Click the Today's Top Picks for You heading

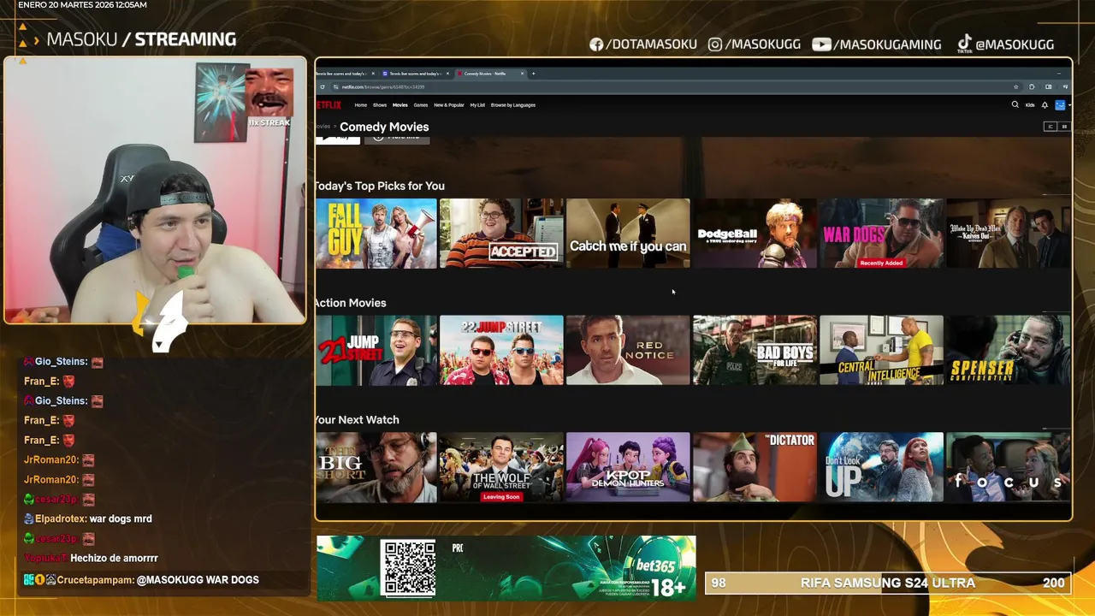pos(379,186)
